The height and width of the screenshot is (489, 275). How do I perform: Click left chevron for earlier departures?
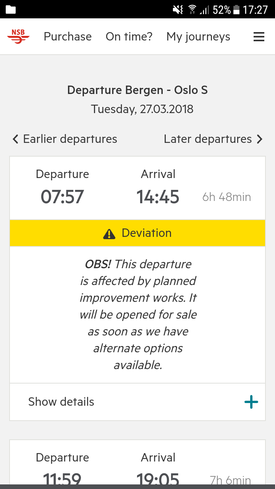click(x=15, y=139)
